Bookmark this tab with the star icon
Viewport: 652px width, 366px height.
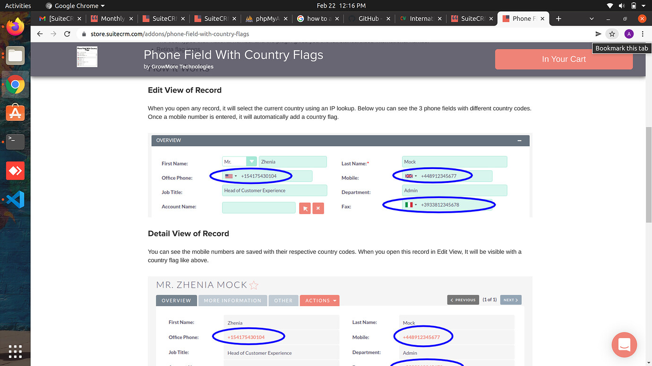[x=612, y=34]
